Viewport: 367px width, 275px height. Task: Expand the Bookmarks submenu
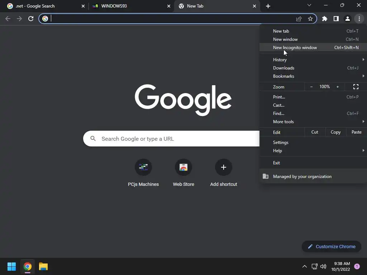(x=313, y=76)
